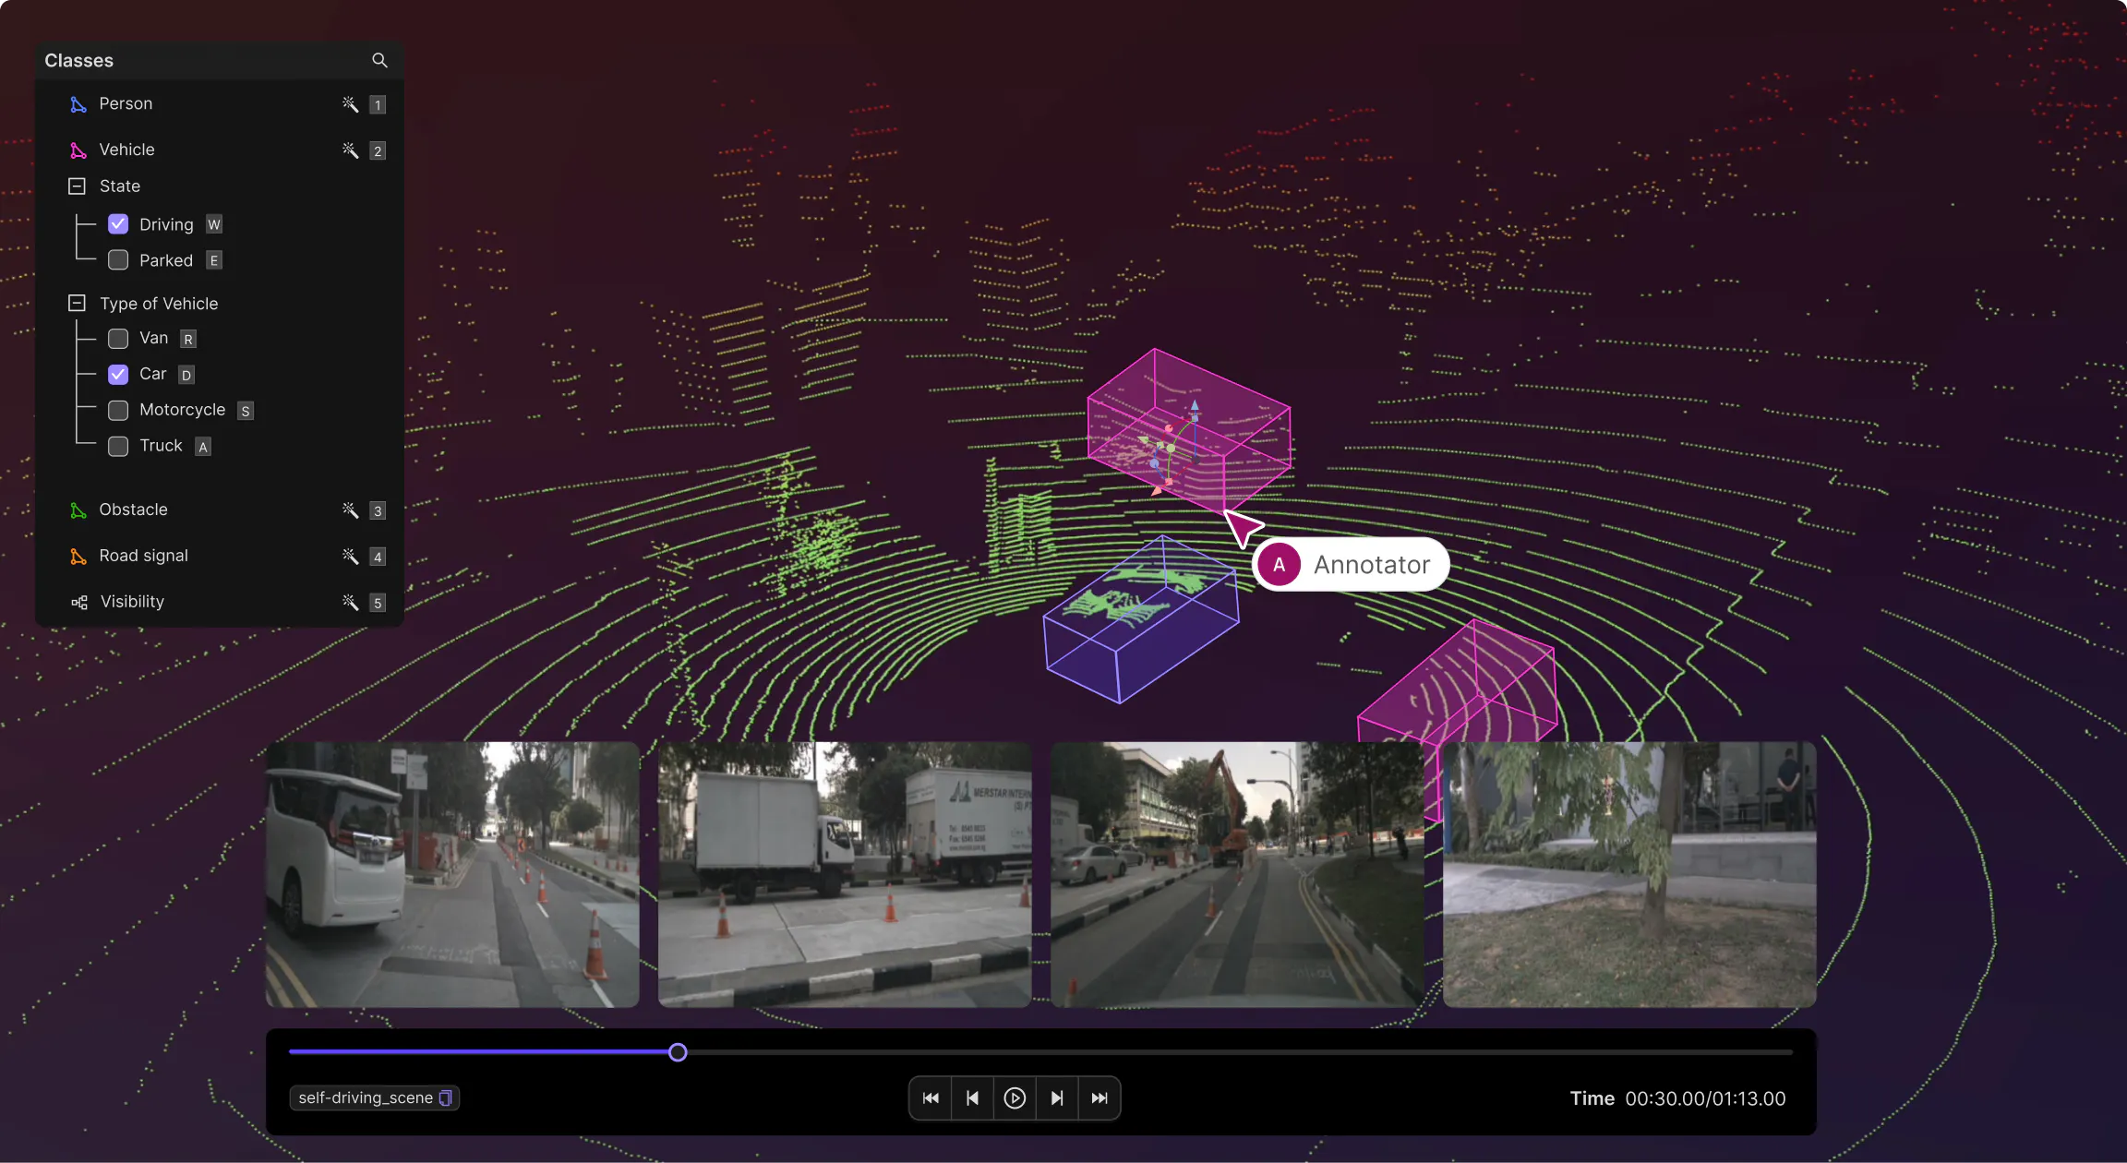The image size is (2127, 1163).
Task: Select the Road signal class row
Action: (x=220, y=556)
